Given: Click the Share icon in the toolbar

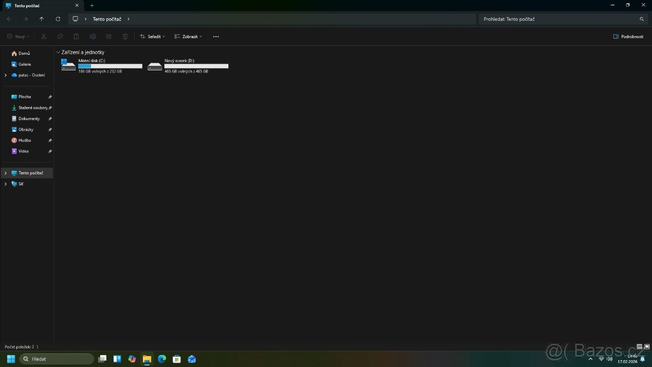Looking at the screenshot, I should [x=109, y=36].
